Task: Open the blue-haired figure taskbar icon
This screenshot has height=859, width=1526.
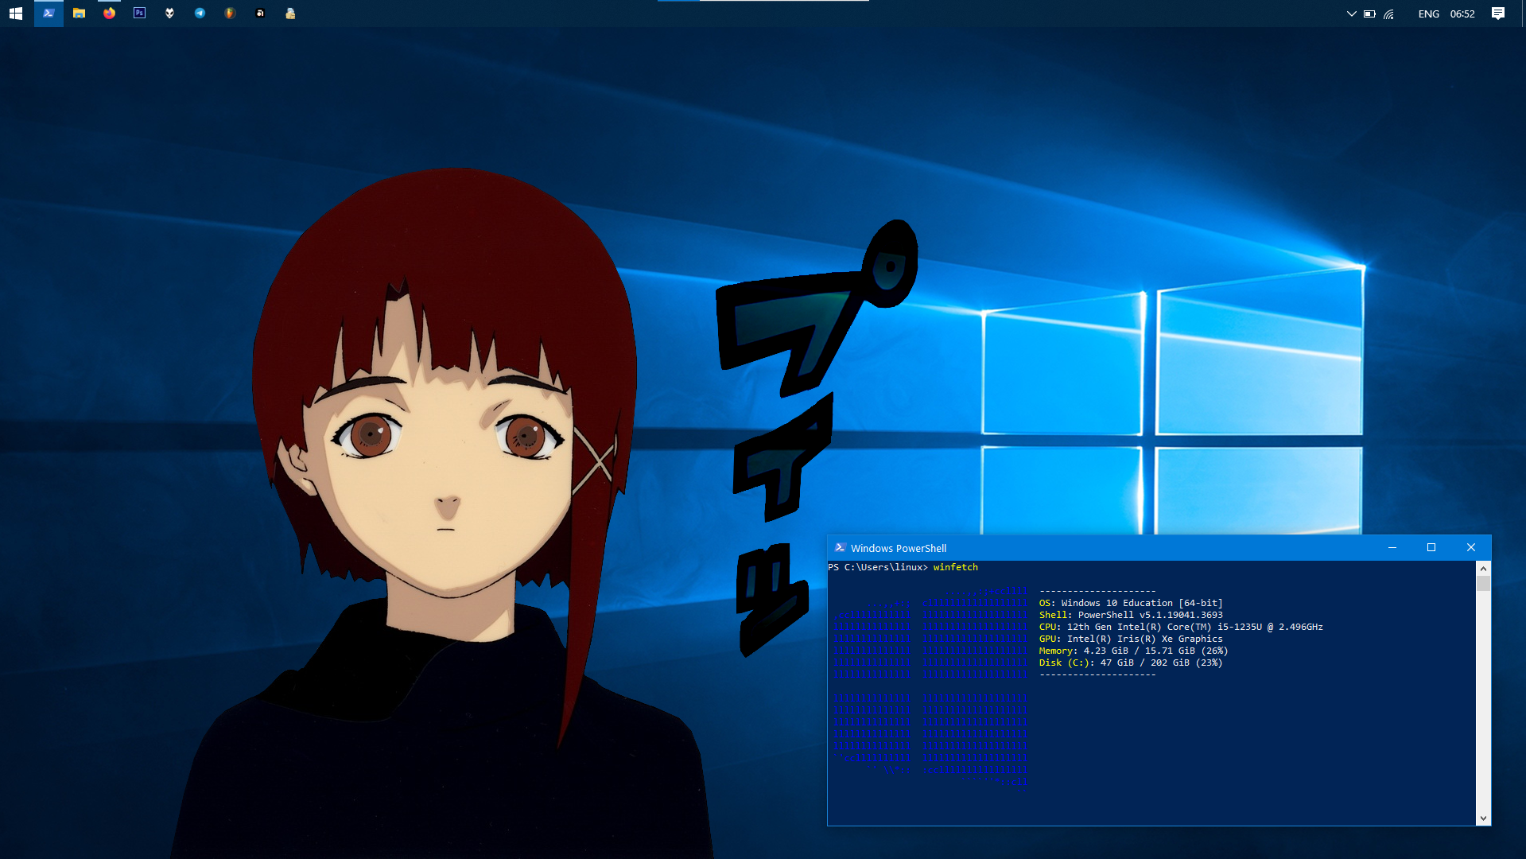Action: (x=290, y=14)
